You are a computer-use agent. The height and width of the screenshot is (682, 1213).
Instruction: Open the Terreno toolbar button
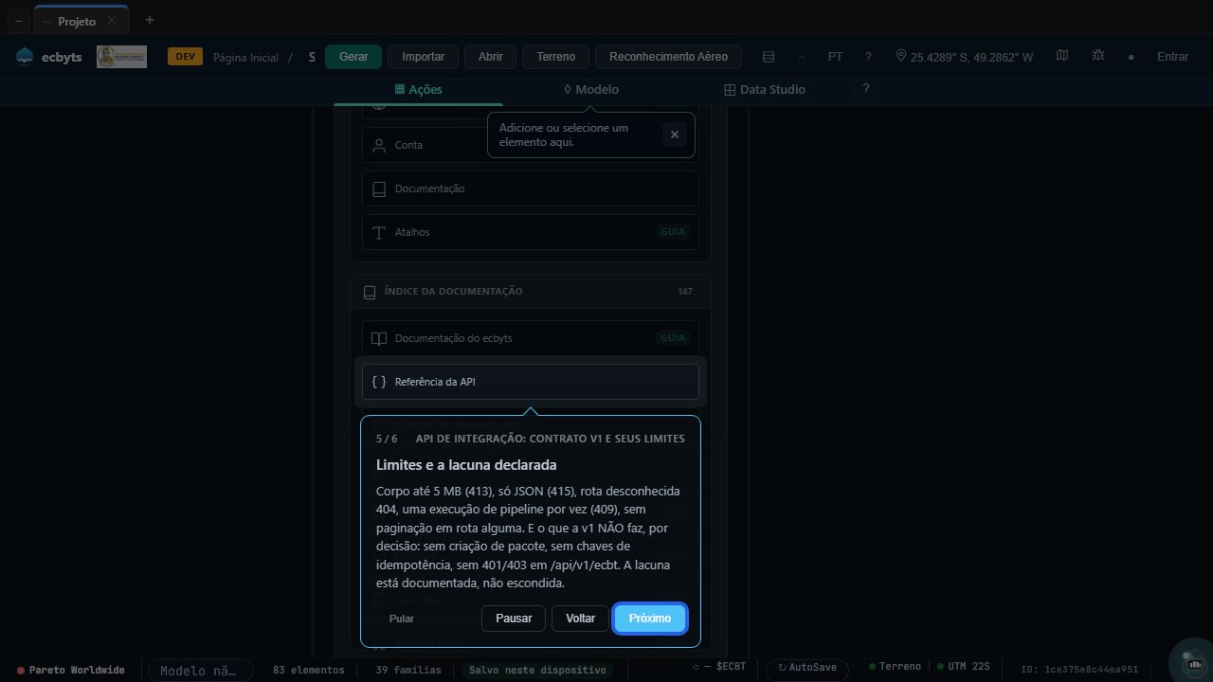[x=555, y=57]
